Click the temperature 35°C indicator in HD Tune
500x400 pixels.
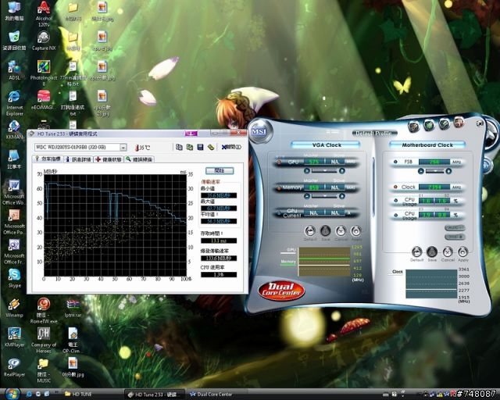point(142,148)
